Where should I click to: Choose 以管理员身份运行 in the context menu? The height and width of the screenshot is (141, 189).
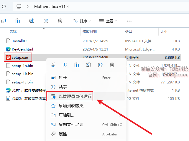[x=86, y=96]
